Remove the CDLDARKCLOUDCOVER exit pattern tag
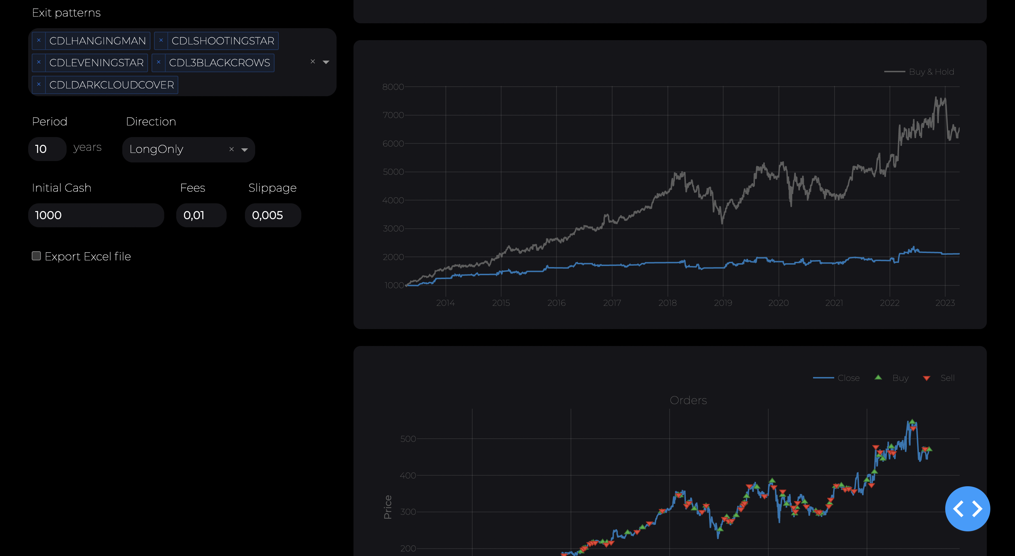The width and height of the screenshot is (1015, 556). (39, 84)
